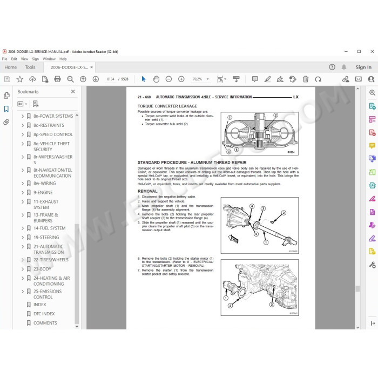The image size is (378, 378).
Task: Save the file using the floppy icon
Action: [7, 79]
